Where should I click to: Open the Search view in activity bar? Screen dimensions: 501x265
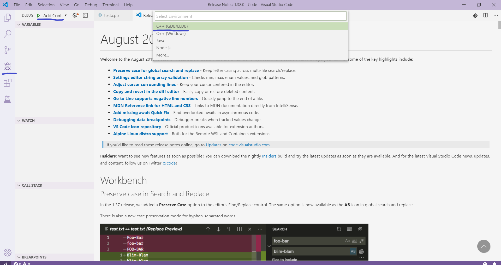[x=8, y=34]
